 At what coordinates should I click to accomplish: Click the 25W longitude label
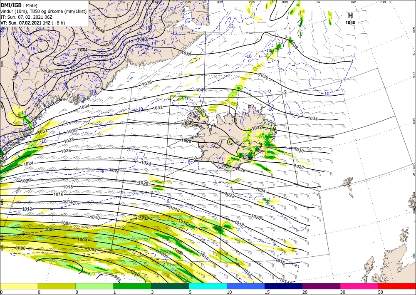[x=188, y=2]
